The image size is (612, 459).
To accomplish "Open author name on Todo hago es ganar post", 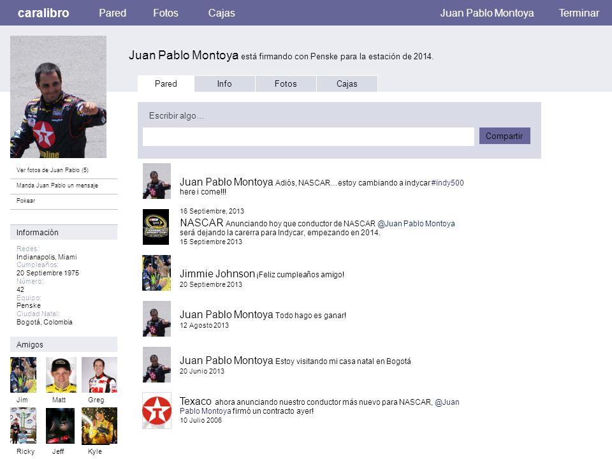I will (x=226, y=314).
